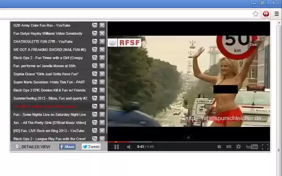Viewport: 282px width, 176px height.
Task: Remove Fun. LIVE Rock am Ring 2013 entry
Action: 102,131
